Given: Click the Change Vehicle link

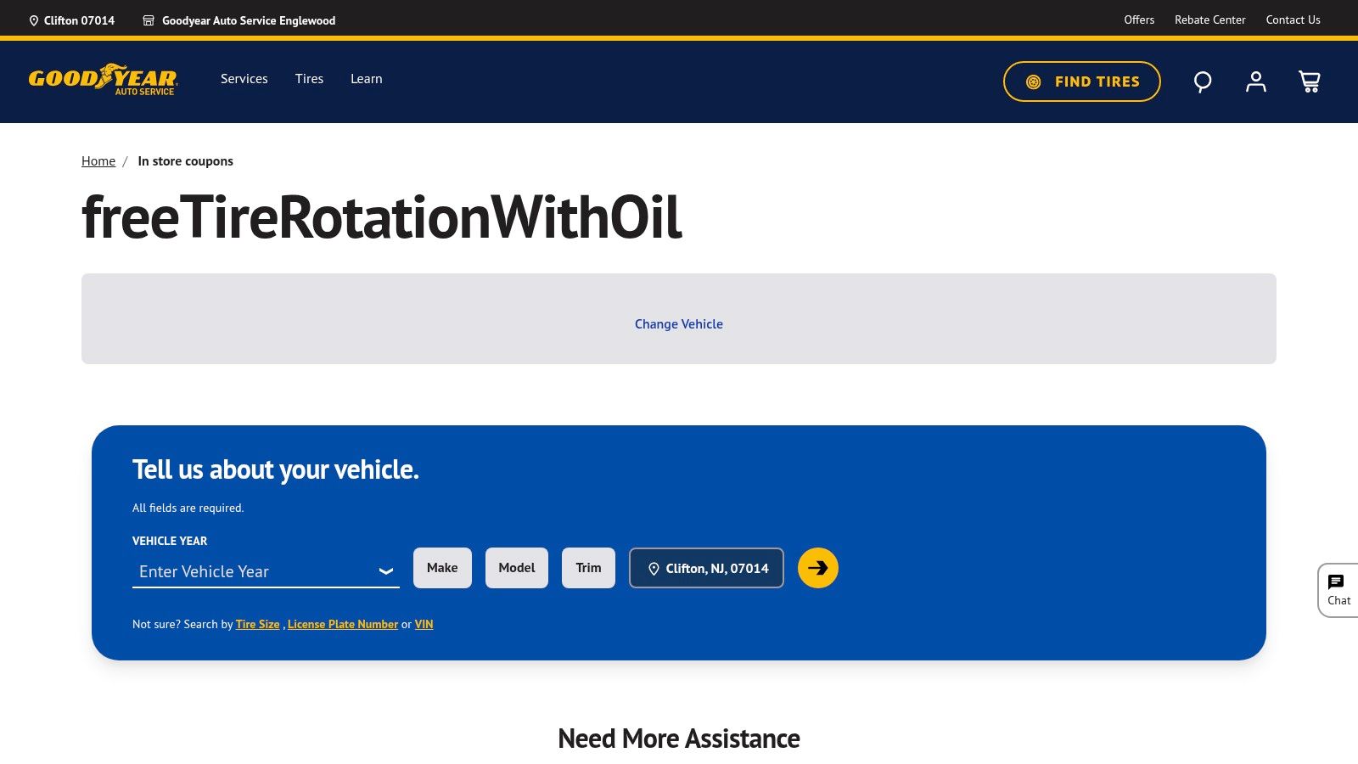Looking at the screenshot, I should click(x=678, y=323).
